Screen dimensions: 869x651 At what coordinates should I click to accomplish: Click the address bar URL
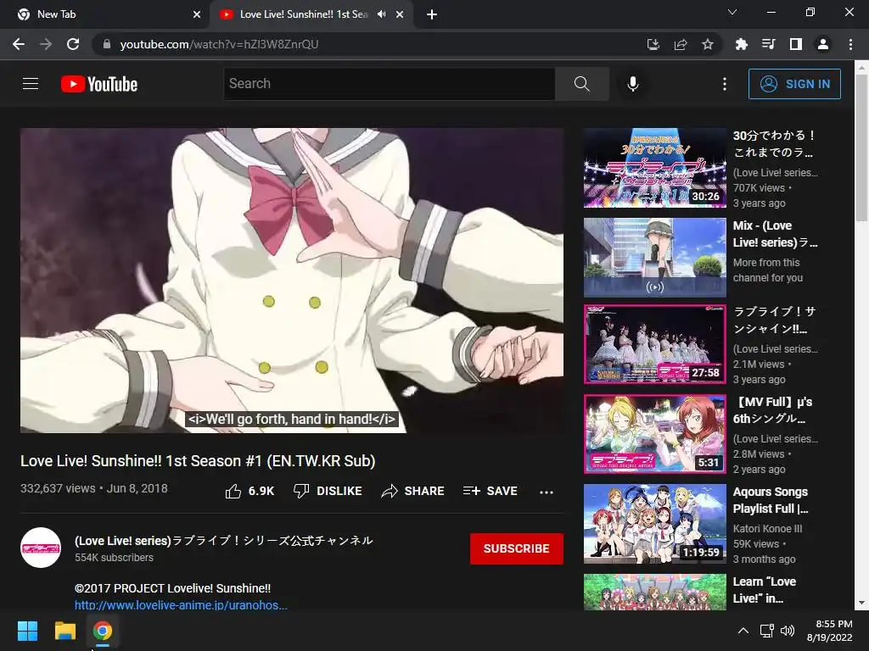[x=219, y=44]
